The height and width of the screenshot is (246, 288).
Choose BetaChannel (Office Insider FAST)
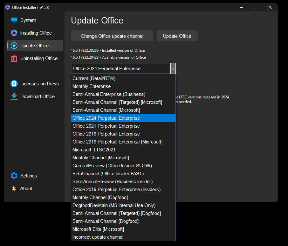tap(123, 174)
